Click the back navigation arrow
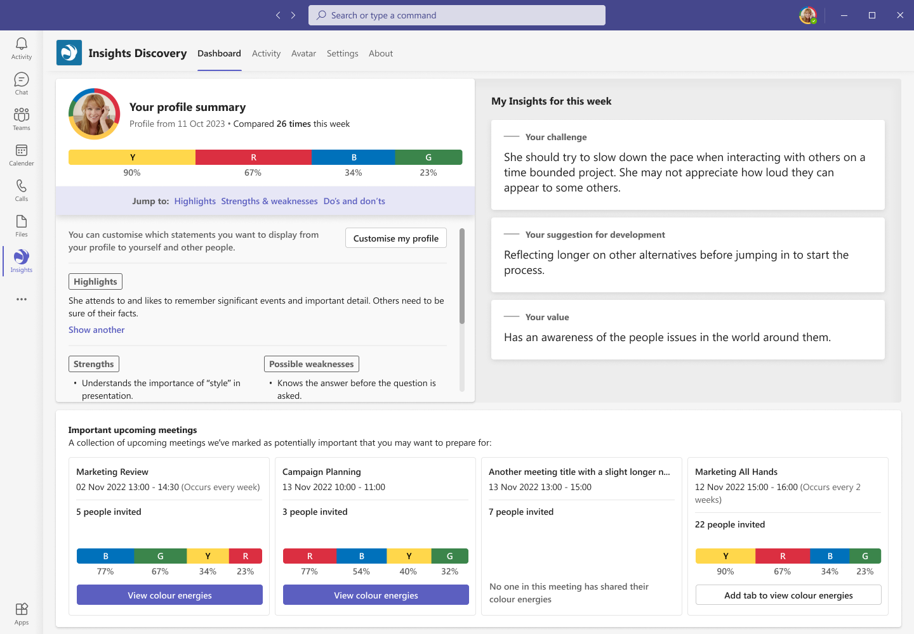 click(x=278, y=15)
